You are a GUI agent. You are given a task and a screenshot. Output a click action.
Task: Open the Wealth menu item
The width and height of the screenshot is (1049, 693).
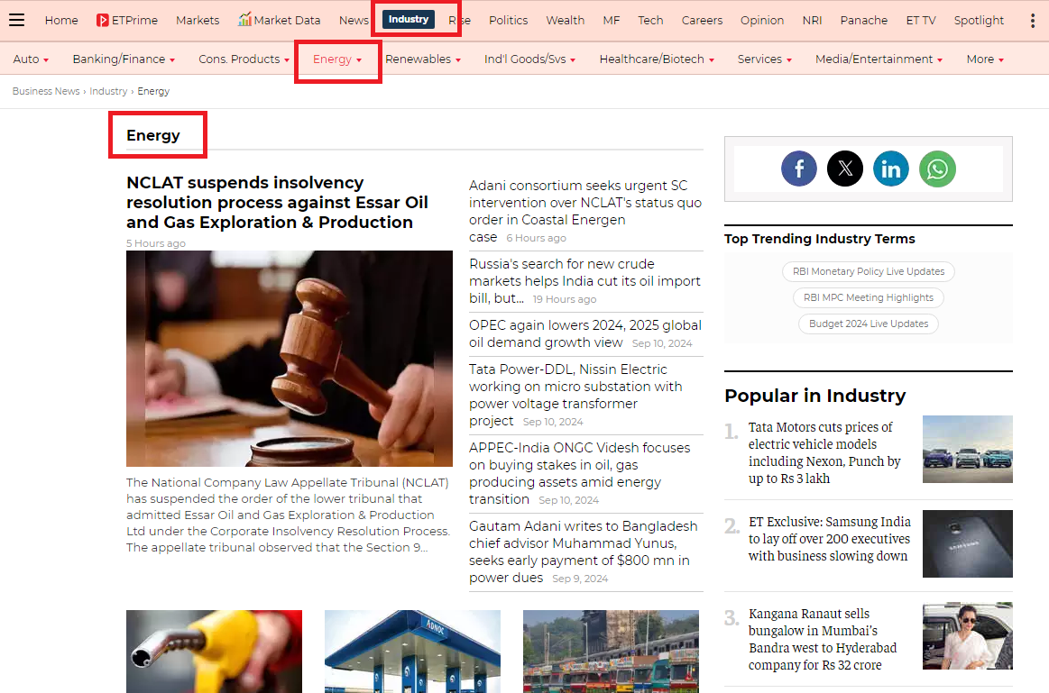[565, 20]
